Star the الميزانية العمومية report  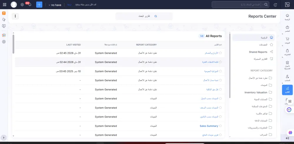click(x=220, y=71)
